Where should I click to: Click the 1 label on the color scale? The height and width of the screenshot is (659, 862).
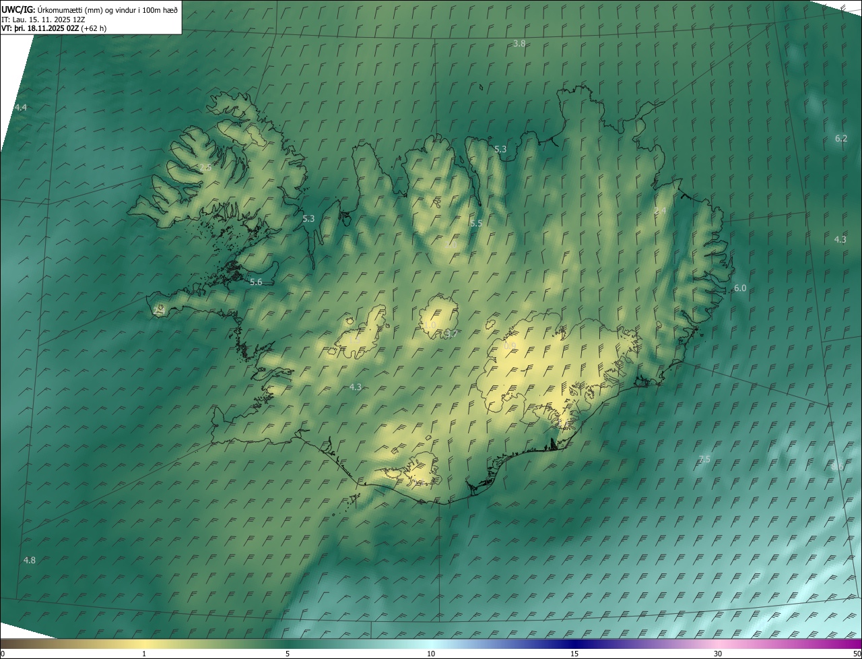144,654
